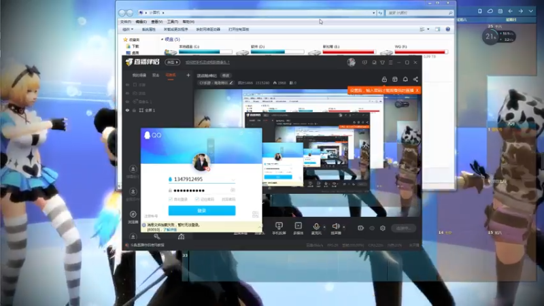Image resolution: width=544 pixels, height=306 pixels.
Task: Click the user avatar in streaming app title bar
Action: point(351,62)
